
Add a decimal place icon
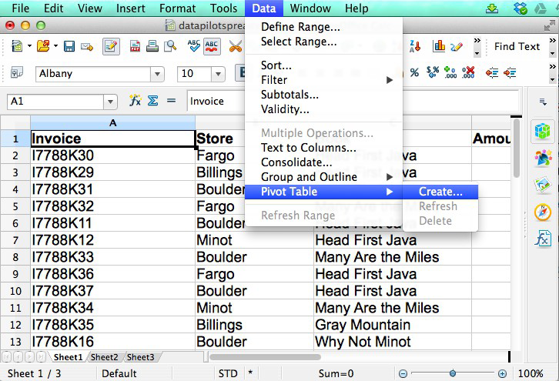pos(450,72)
